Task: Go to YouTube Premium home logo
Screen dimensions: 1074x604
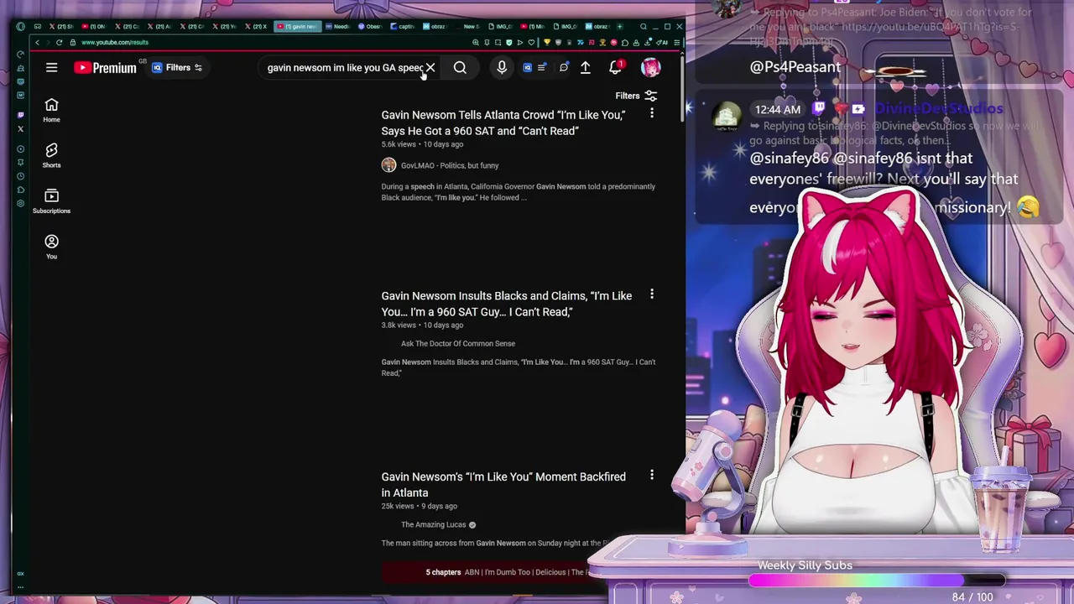Action: [105, 68]
